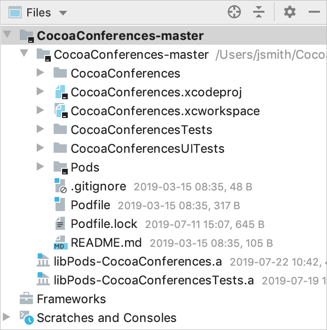Click the Frameworks library icon
Viewport: 327px width, 330px height.
coord(26,299)
